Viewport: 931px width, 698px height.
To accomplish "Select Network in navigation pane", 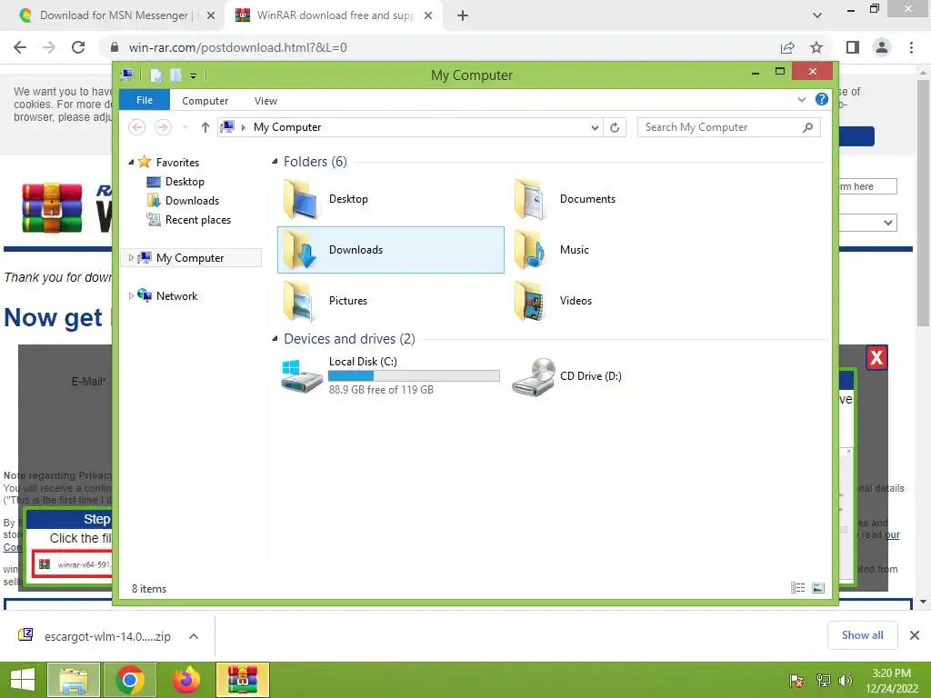I will tap(176, 295).
